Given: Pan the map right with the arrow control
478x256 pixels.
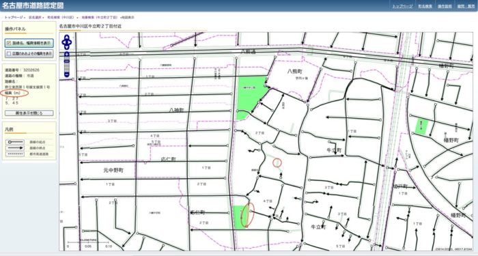Looking at the screenshot, I should pos(70,42).
